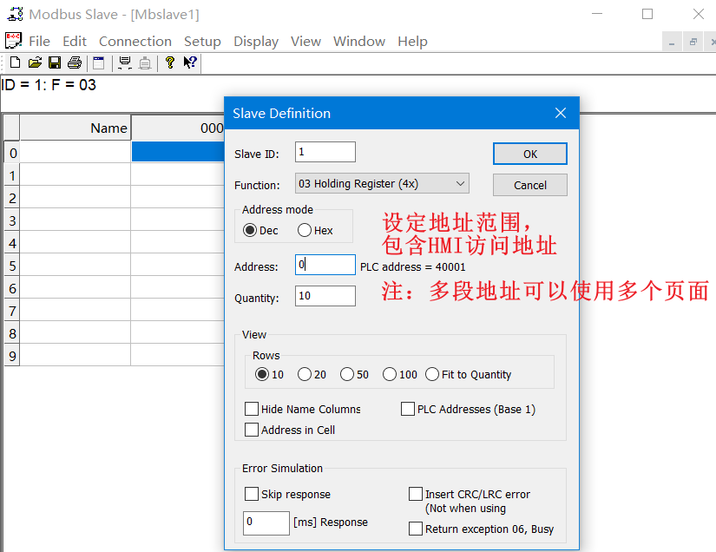Minimize the inner Mbslave1 document window
Viewport: 716px width, 552px height.
click(x=671, y=42)
